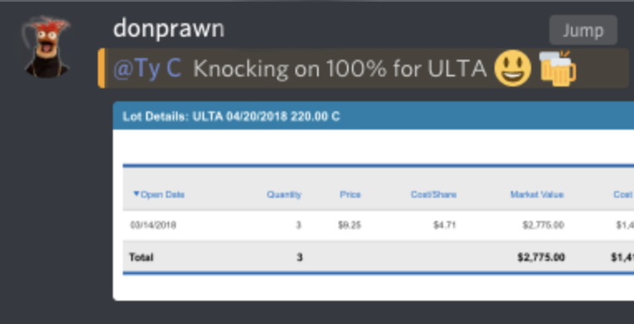Viewport: 634px width, 324px height.
Task: Open donprawn username profile
Action: click(x=168, y=29)
